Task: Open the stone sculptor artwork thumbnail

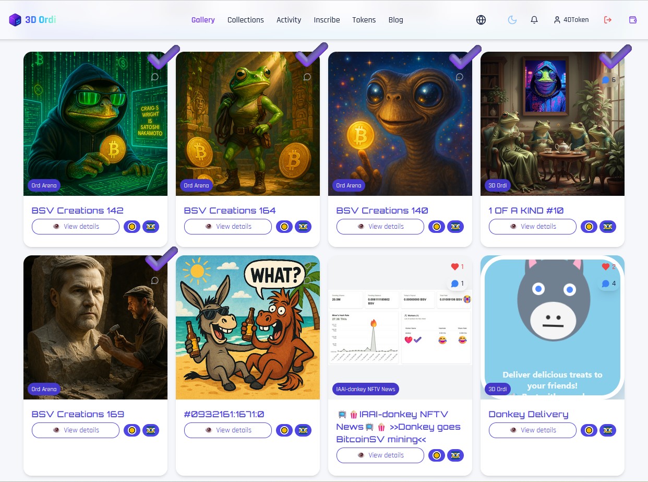Action: (95, 327)
